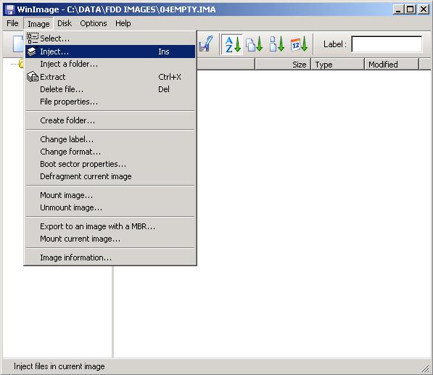The image size is (433, 375).
Task: Click the floppy with pen toolbar icon
Action: 205,44
